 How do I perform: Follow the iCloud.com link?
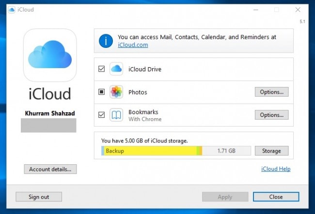(133, 45)
